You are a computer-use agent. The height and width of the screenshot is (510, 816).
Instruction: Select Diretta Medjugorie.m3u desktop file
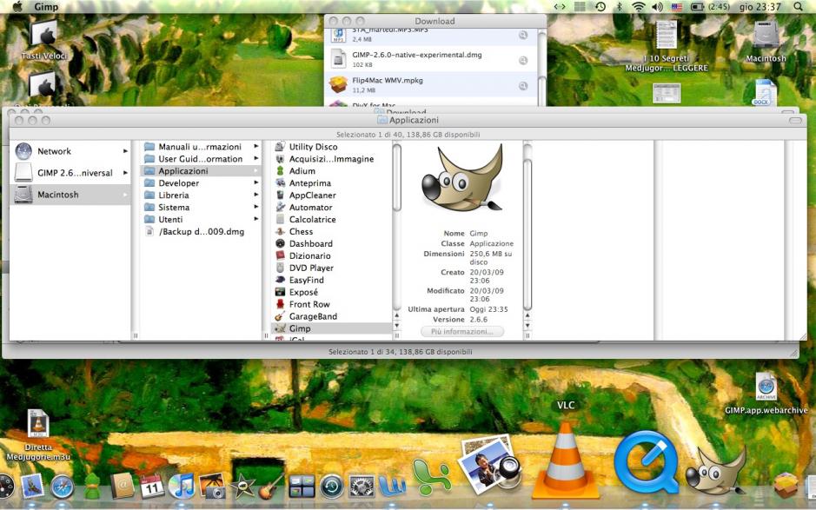click(x=38, y=435)
